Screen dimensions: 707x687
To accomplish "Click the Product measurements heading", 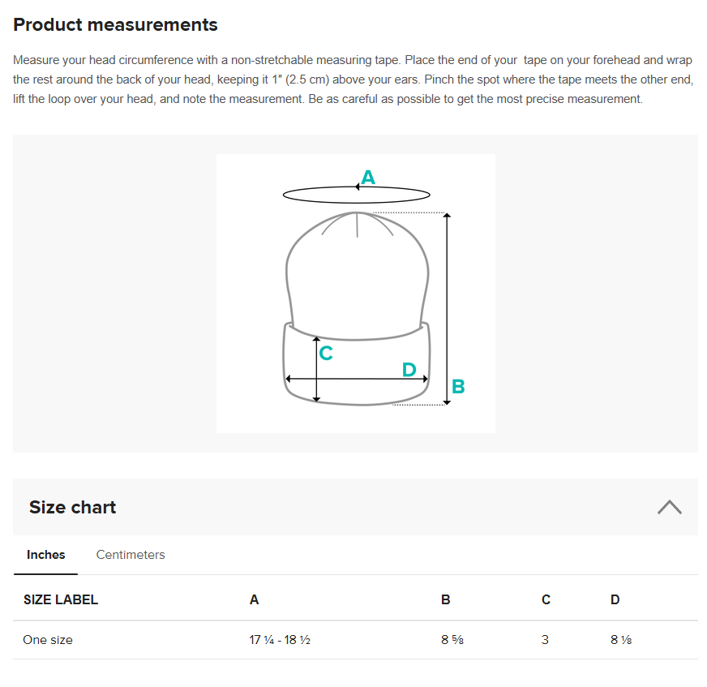I will pyautogui.click(x=115, y=24).
